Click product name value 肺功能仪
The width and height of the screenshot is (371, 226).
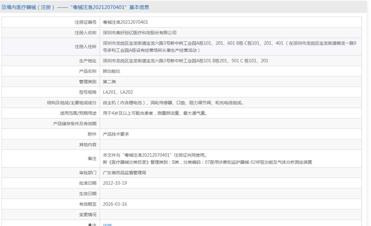click(111, 71)
